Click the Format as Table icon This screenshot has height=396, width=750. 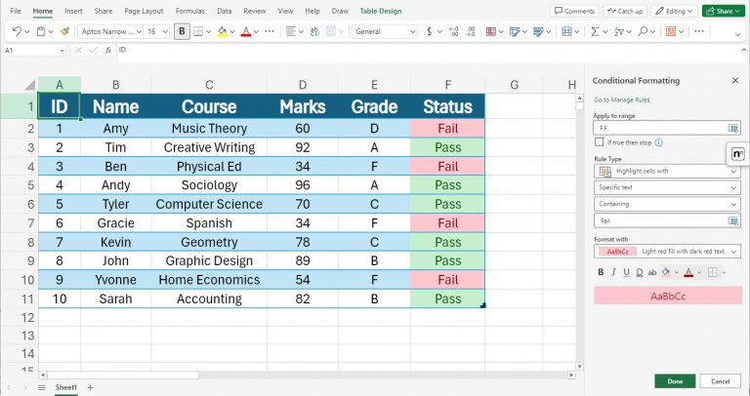click(x=515, y=31)
